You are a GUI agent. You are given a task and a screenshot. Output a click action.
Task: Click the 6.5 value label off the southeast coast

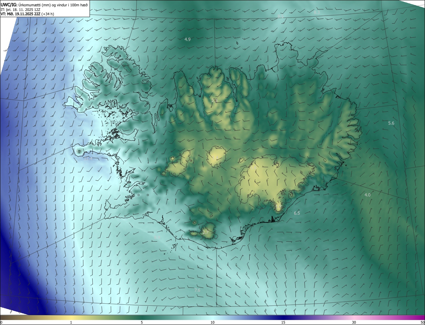[x=297, y=213]
